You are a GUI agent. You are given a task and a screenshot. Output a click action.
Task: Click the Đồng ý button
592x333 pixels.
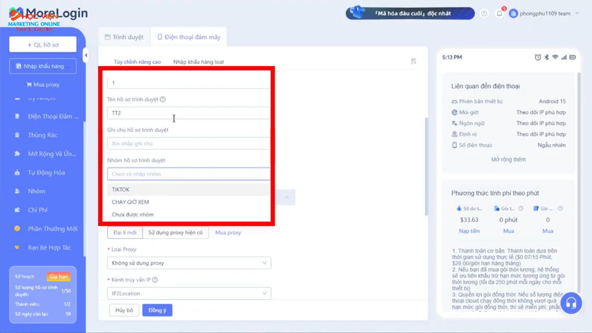point(157,310)
